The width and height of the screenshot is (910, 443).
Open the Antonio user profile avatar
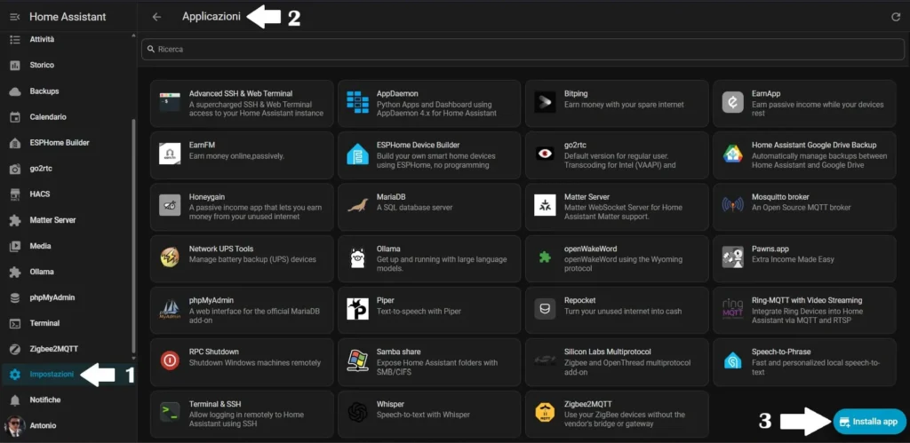point(15,425)
